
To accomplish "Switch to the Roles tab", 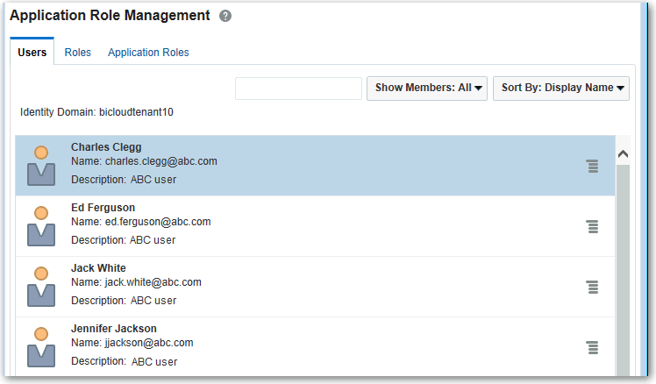I will tap(78, 53).
